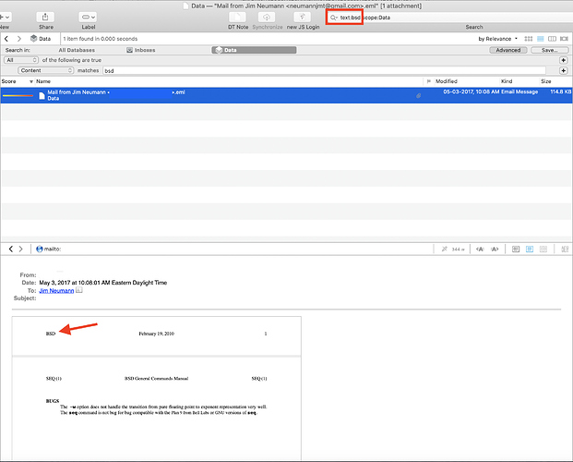Switch to cover flow view

(x=564, y=39)
